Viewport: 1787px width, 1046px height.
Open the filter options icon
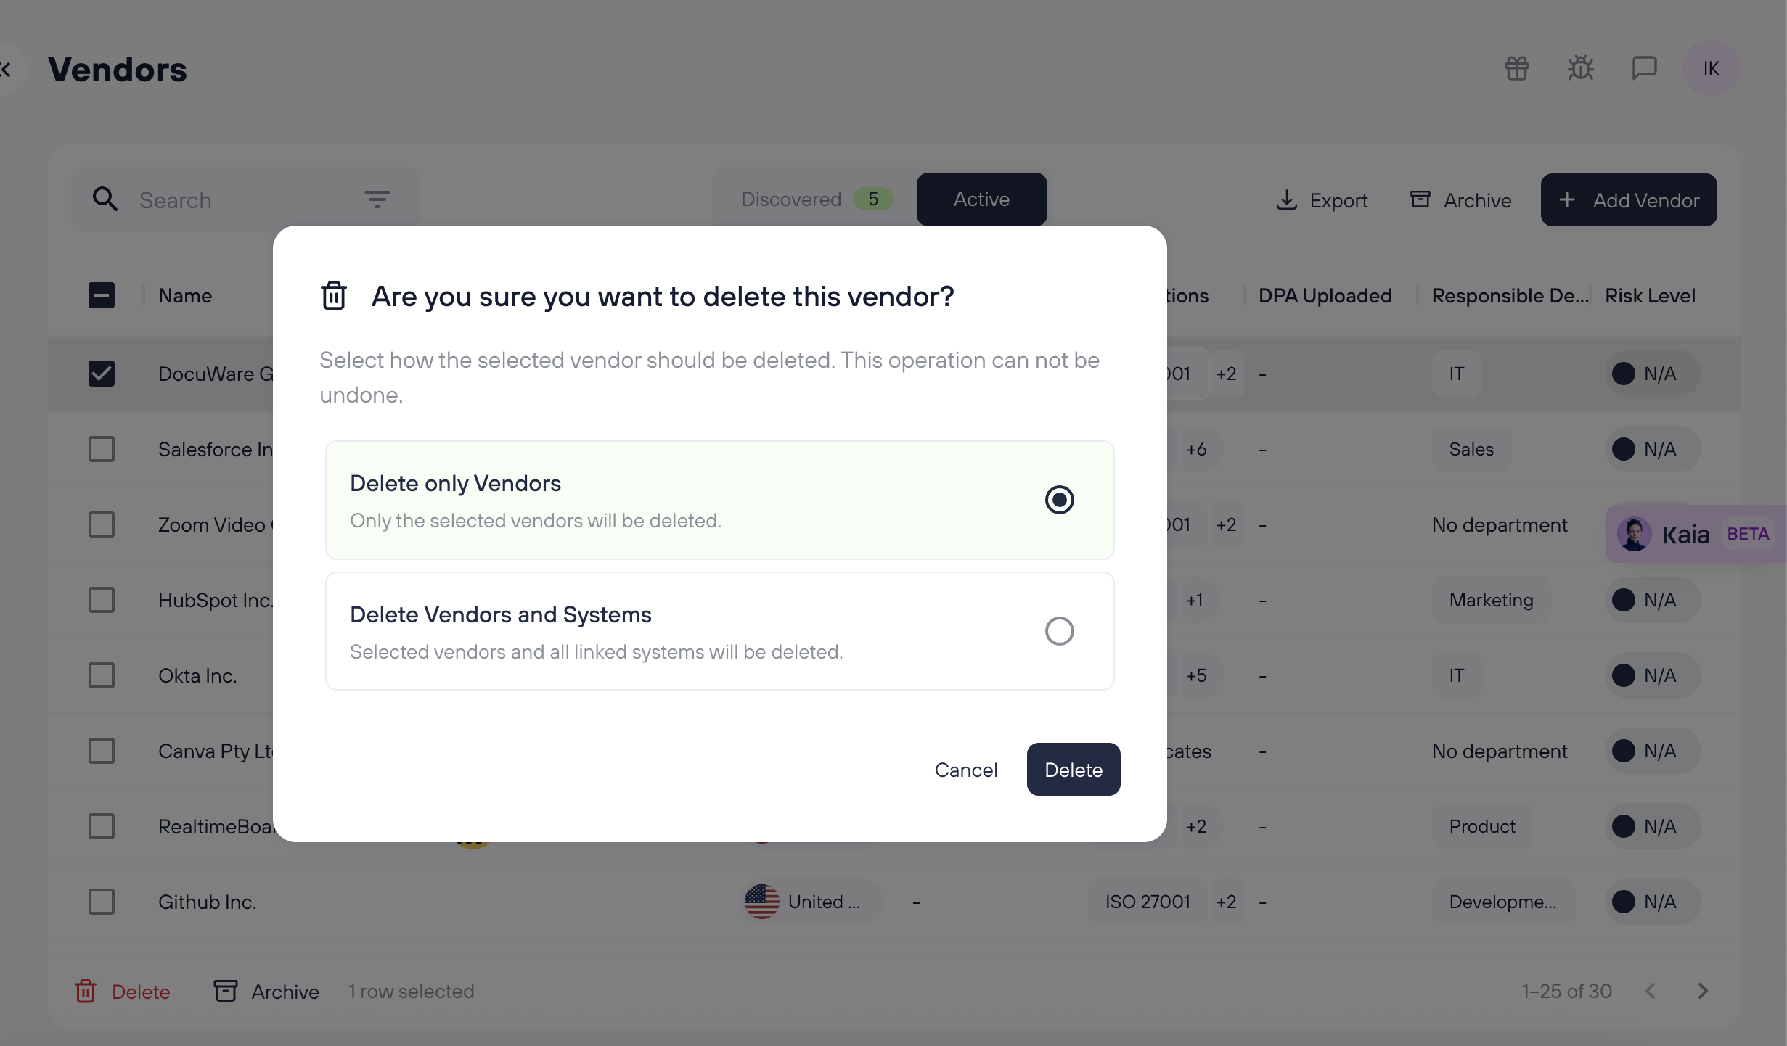[x=377, y=199]
